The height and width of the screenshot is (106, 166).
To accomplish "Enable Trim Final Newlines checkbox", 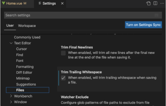I will pos(63,53).
